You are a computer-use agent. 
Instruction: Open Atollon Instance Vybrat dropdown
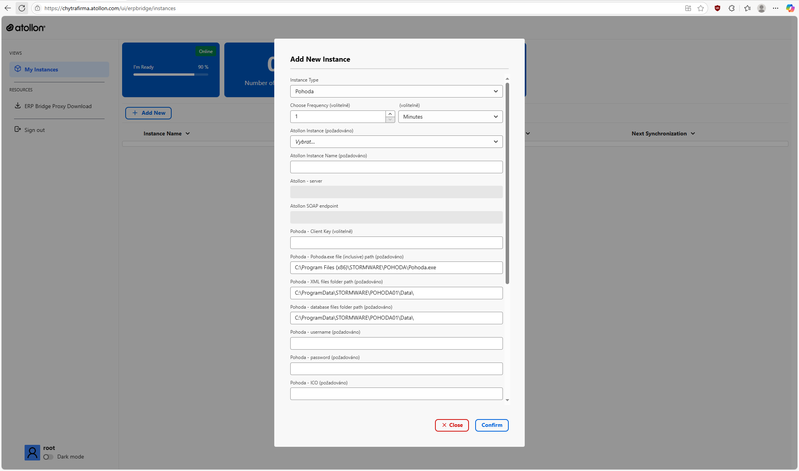tap(396, 142)
